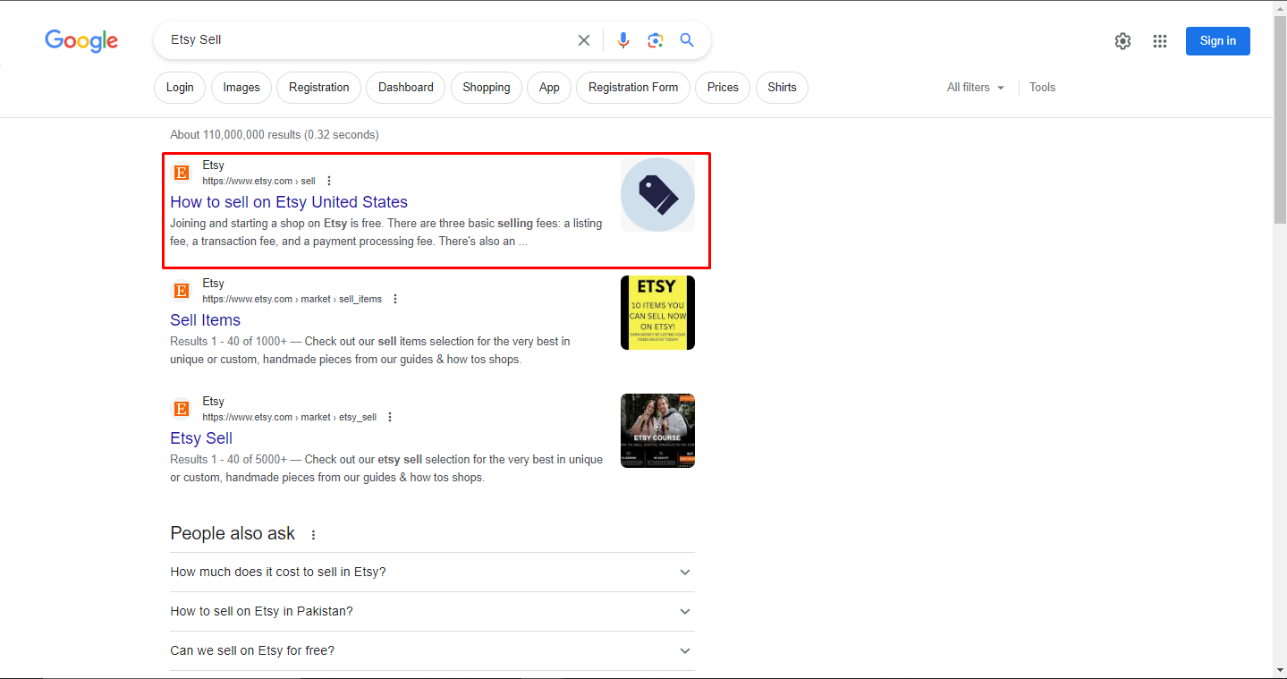Click the Etsy Course thumbnail image
This screenshot has width=1287, height=679.
pyautogui.click(x=657, y=431)
